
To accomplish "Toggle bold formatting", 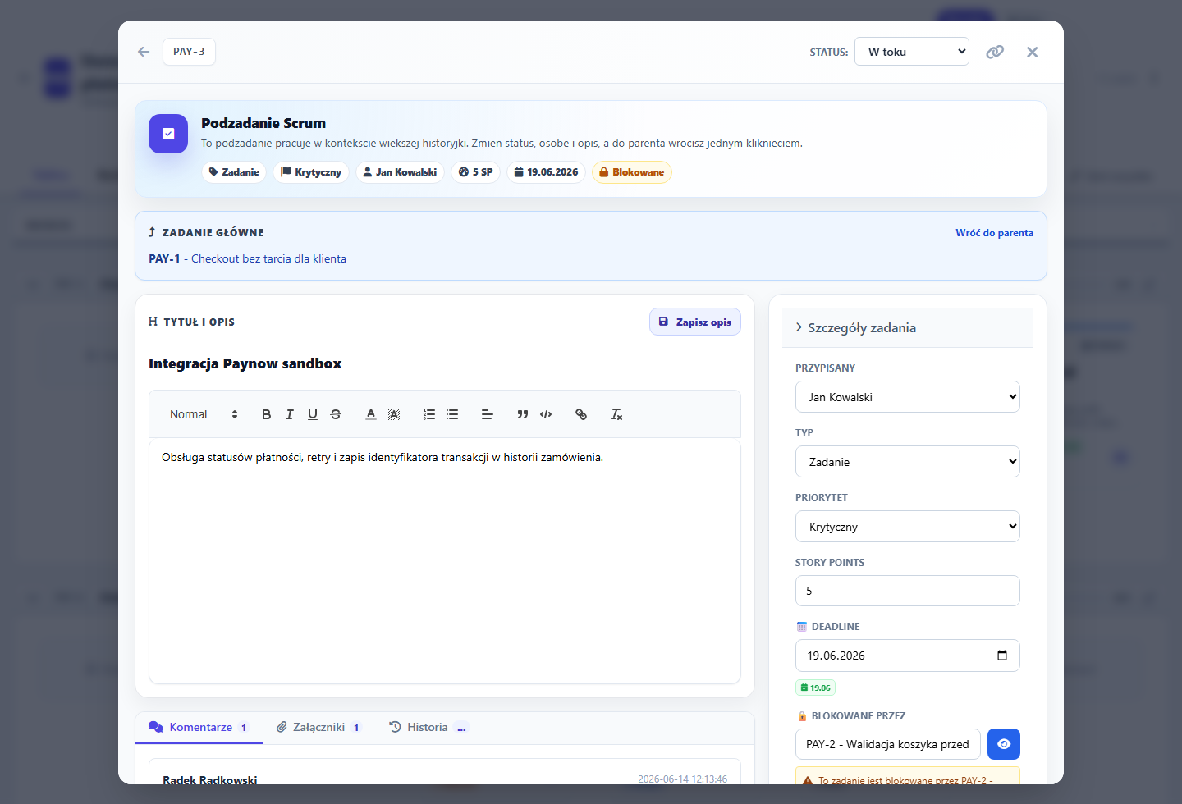I will [x=266, y=414].
